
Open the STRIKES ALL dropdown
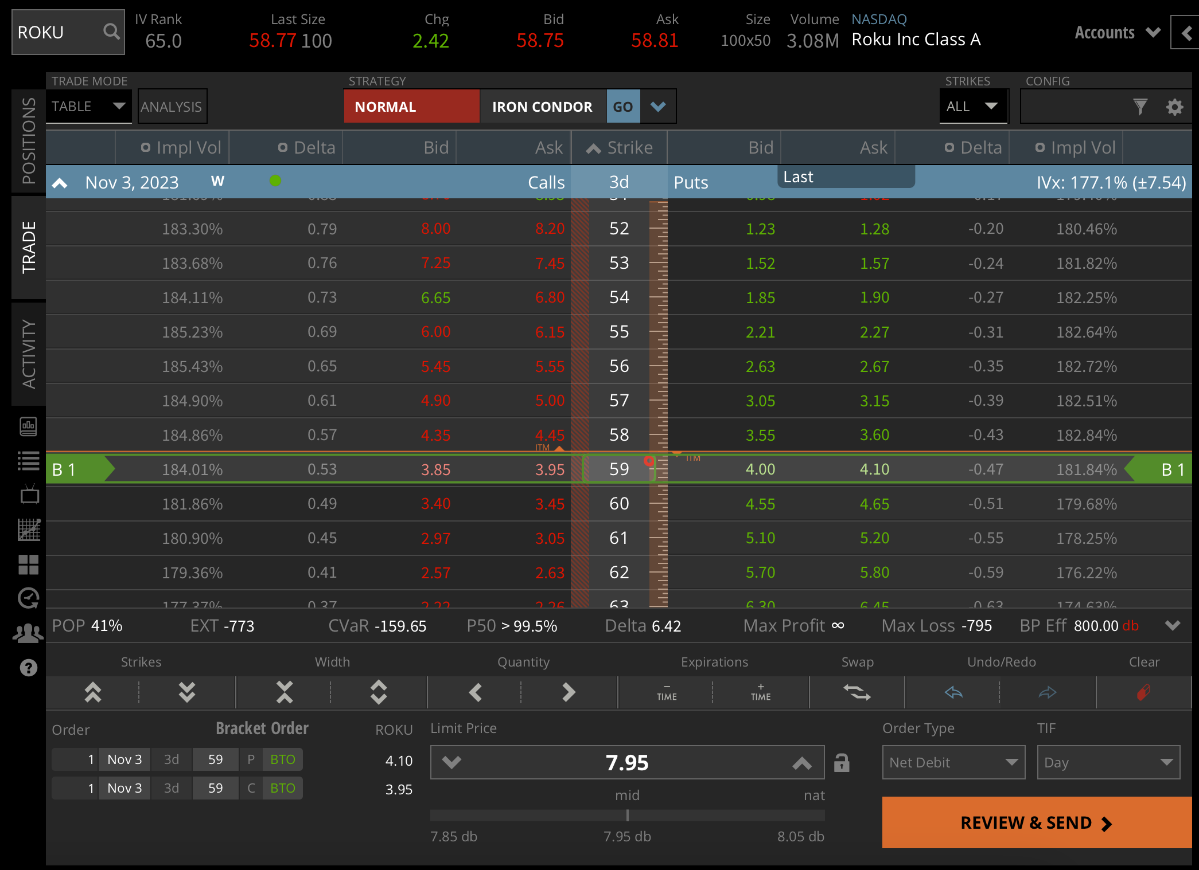pos(973,106)
